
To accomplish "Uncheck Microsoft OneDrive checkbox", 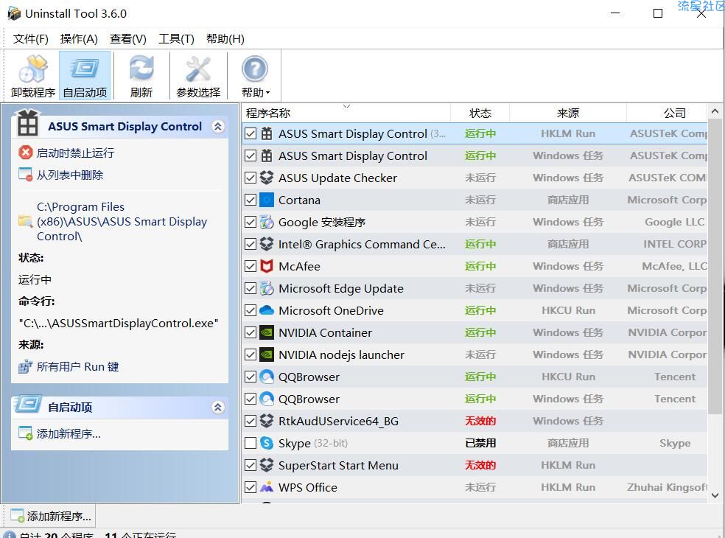I will [x=251, y=310].
